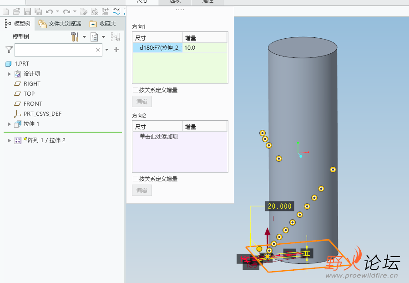Open the 选项 tab at top
The image size is (409, 283).
(175, 2)
